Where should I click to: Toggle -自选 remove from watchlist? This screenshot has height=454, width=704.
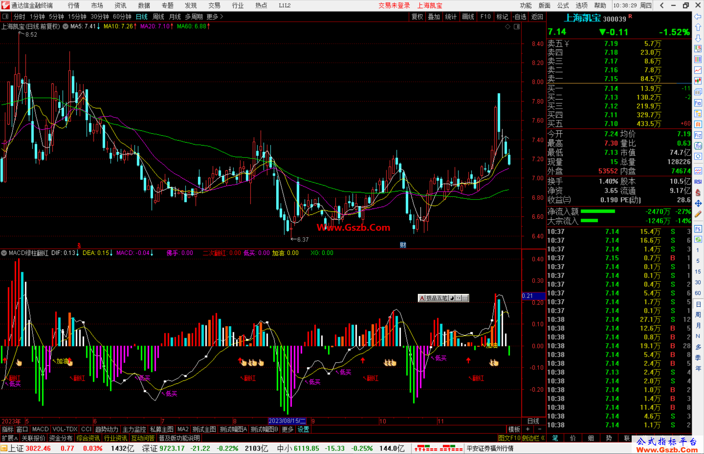(x=519, y=17)
